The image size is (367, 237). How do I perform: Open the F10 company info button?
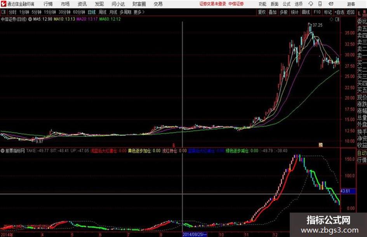317,12
